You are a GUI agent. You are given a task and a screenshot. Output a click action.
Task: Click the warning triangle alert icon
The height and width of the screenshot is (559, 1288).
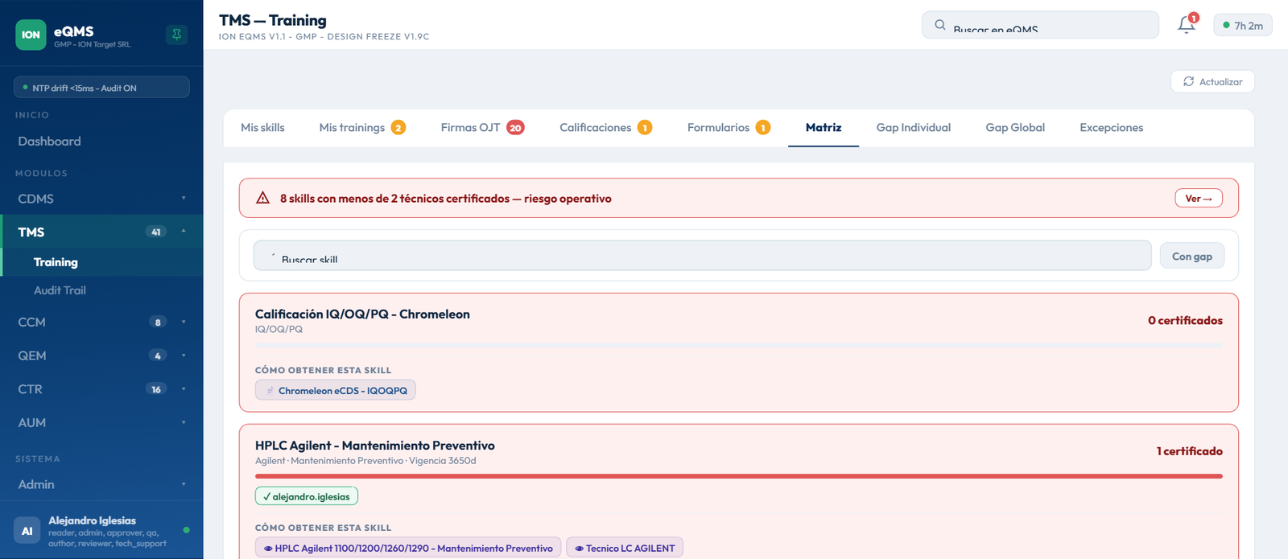tap(262, 198)
